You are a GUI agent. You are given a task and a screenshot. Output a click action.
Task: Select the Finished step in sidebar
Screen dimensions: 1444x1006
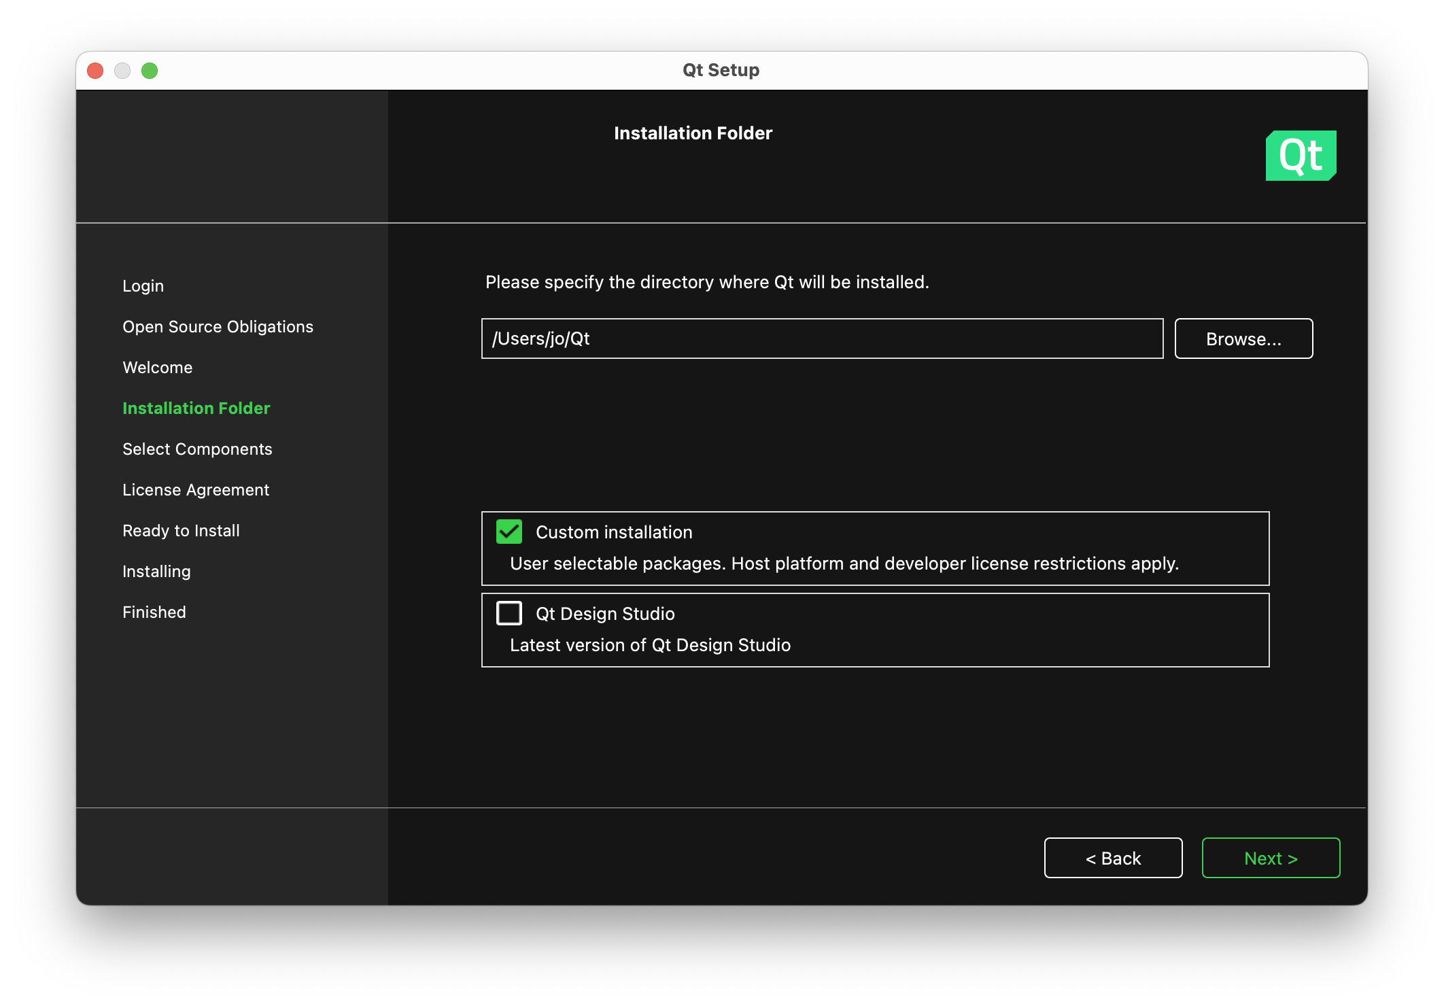coord(154,612)
